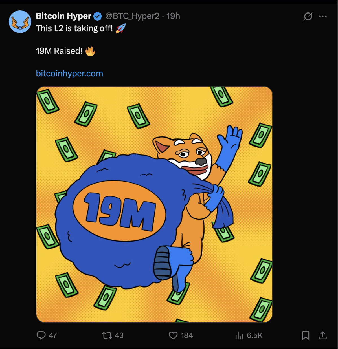This screenshot has width=338, height=349.
Task: Click the blue verified checkmark badge
Action: pyautogui.click(x=98, y=16)
